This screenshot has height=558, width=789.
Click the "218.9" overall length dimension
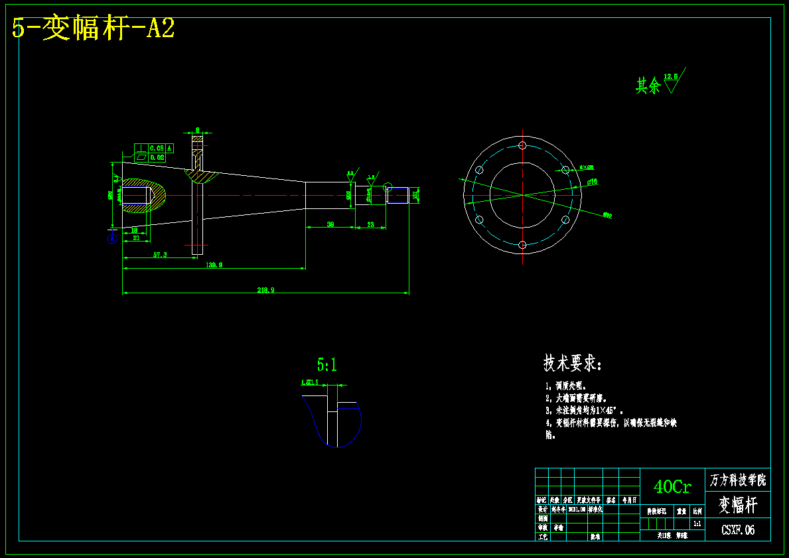265,290
